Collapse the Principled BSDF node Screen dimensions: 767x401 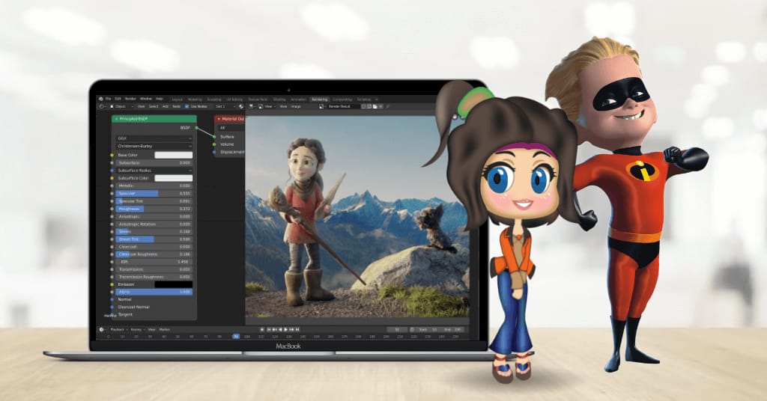(115, 118)
